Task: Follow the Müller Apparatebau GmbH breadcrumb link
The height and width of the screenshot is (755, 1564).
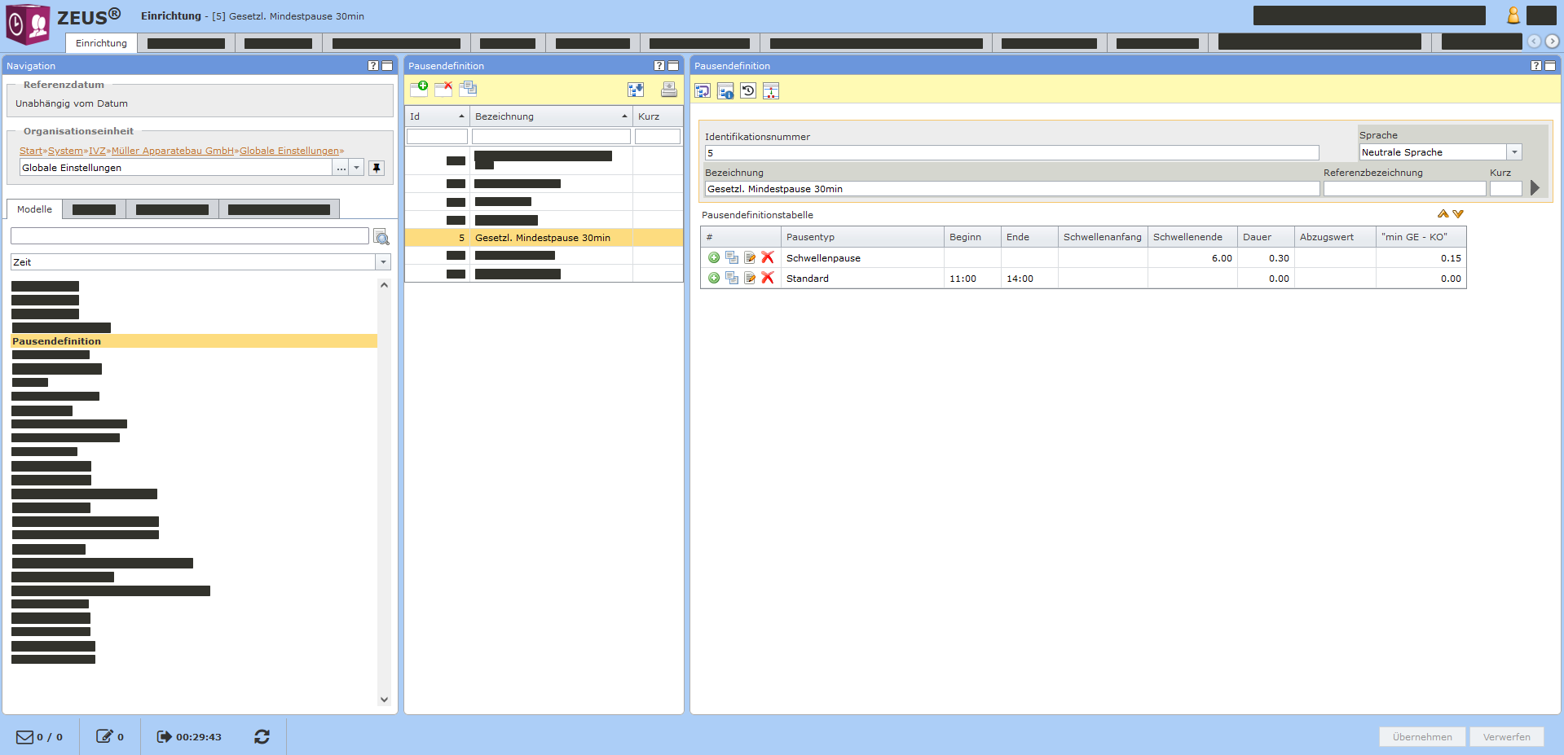Action: coord(173,151)
